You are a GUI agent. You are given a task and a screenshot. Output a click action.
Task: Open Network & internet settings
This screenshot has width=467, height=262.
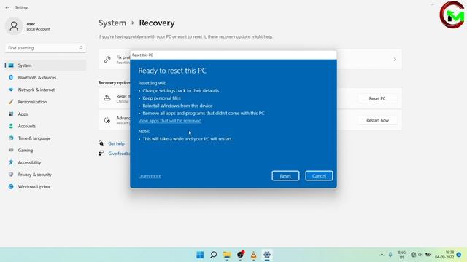tap(45, 90)
